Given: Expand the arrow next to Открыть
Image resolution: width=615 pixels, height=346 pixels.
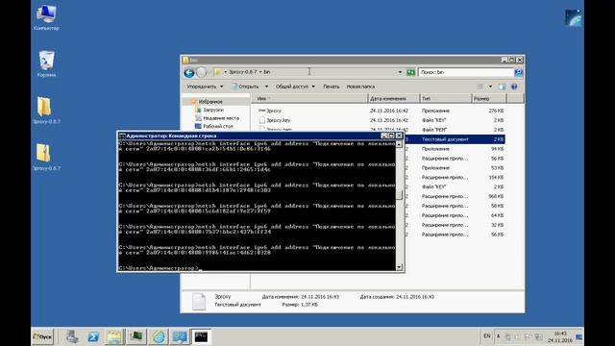Looking at the screenshot, I should [x=266, y=86].
